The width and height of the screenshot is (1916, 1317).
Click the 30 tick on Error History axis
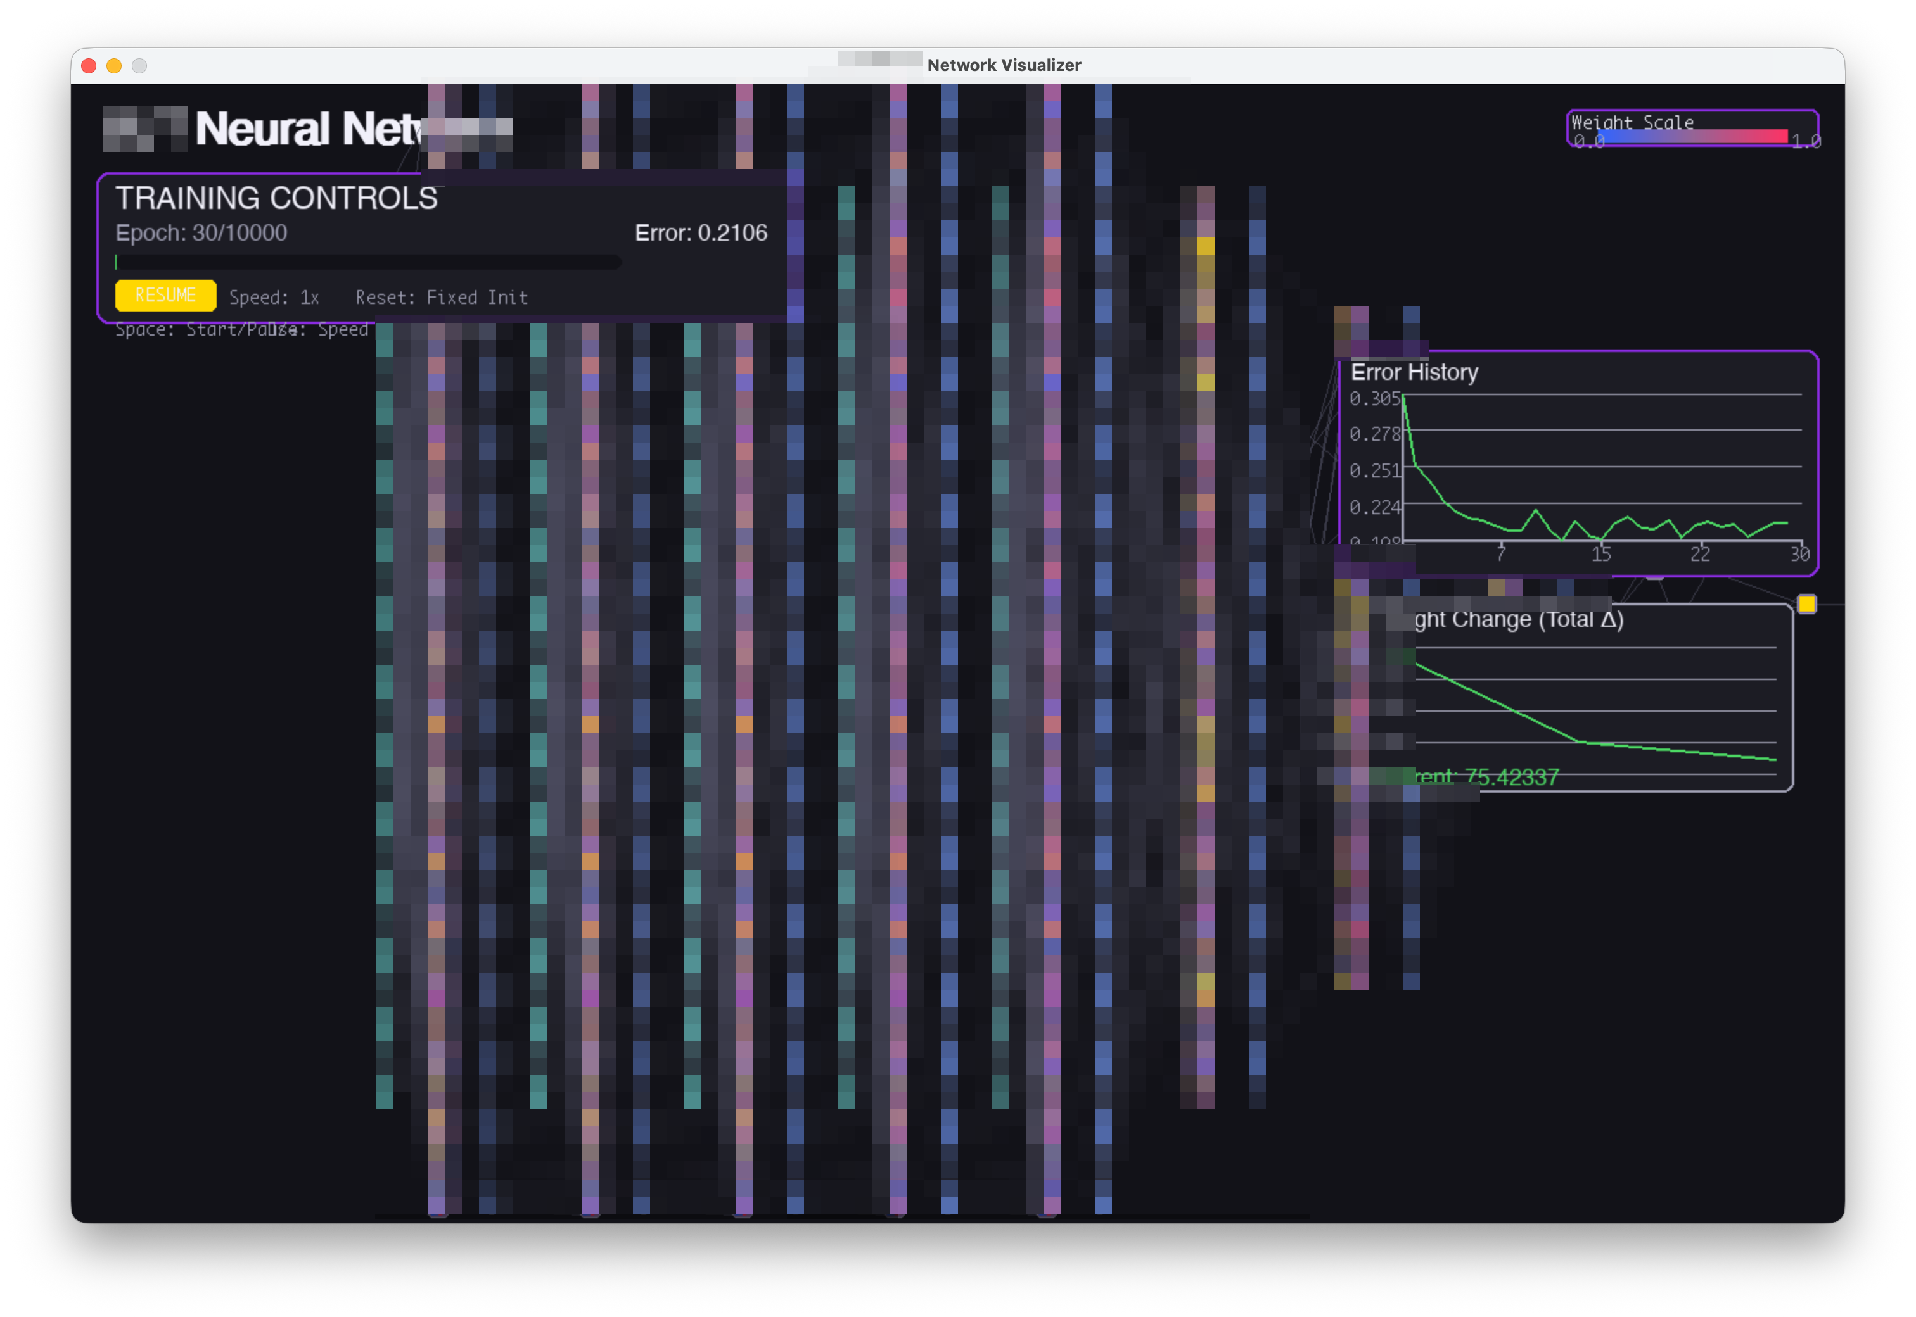pos(1799,555)
